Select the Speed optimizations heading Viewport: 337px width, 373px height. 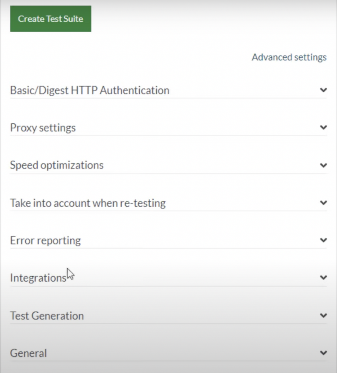point(57,165)
